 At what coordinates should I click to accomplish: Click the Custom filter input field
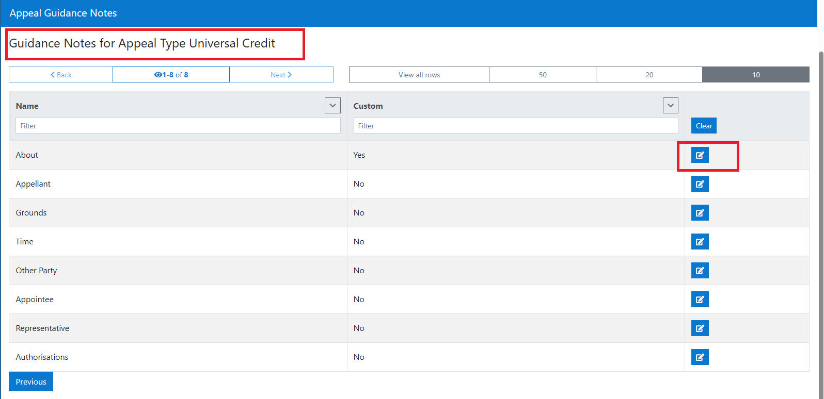pos(516,126)
